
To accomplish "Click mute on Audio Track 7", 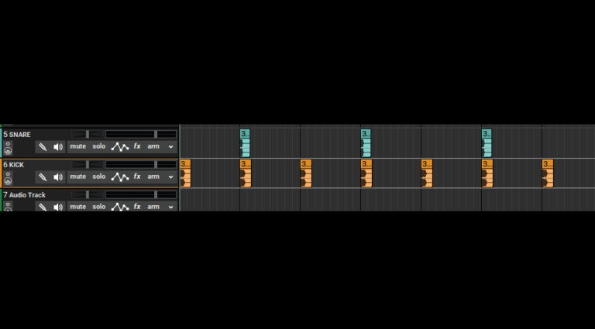I will pyautogui.click(x=78, y=207).
